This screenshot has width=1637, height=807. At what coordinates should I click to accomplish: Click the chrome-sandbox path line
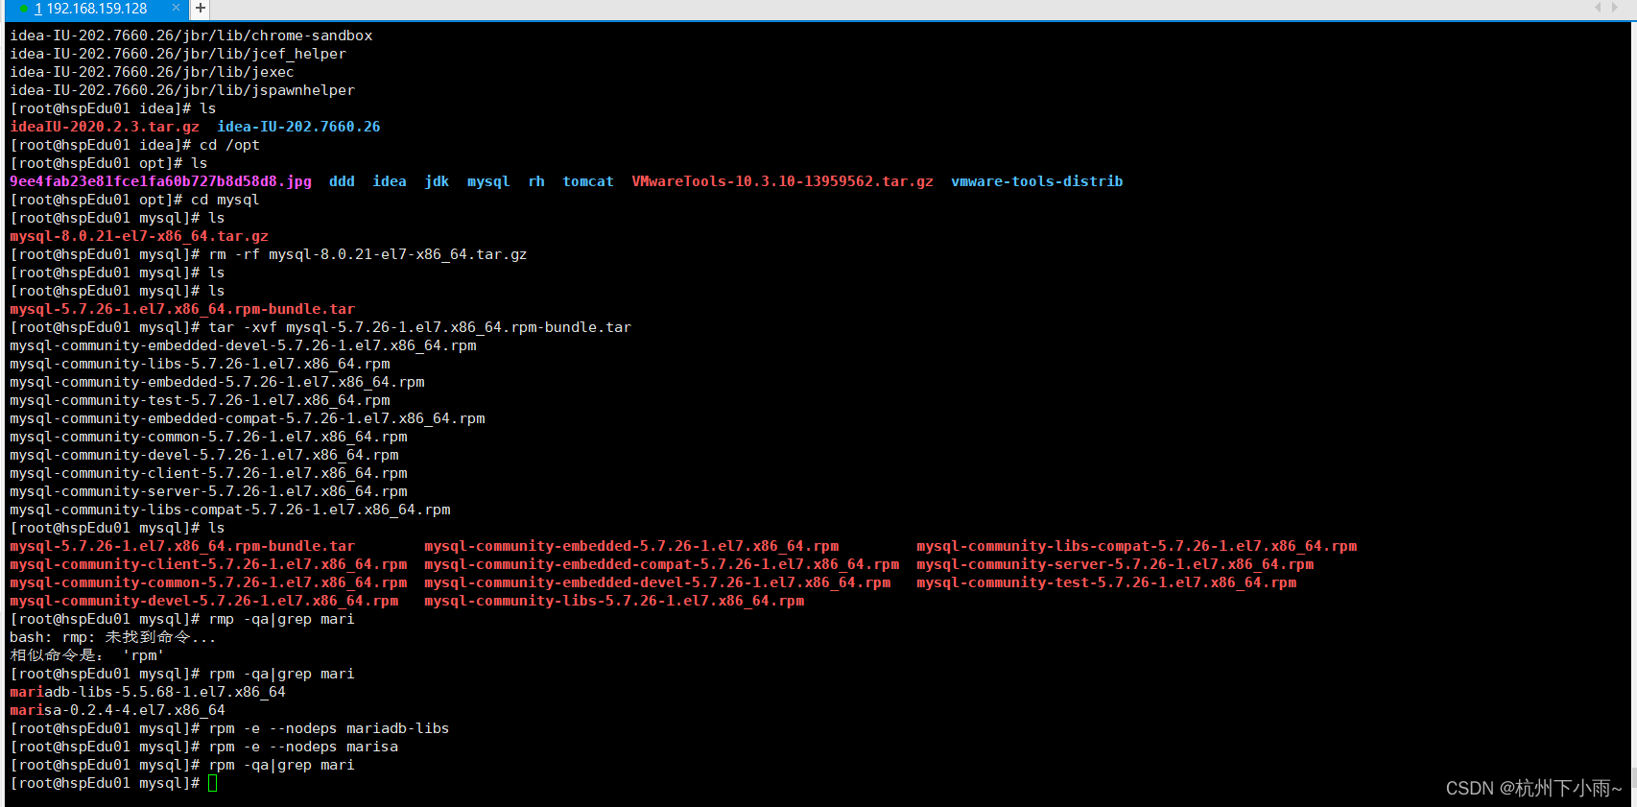(x=191, y=36)
